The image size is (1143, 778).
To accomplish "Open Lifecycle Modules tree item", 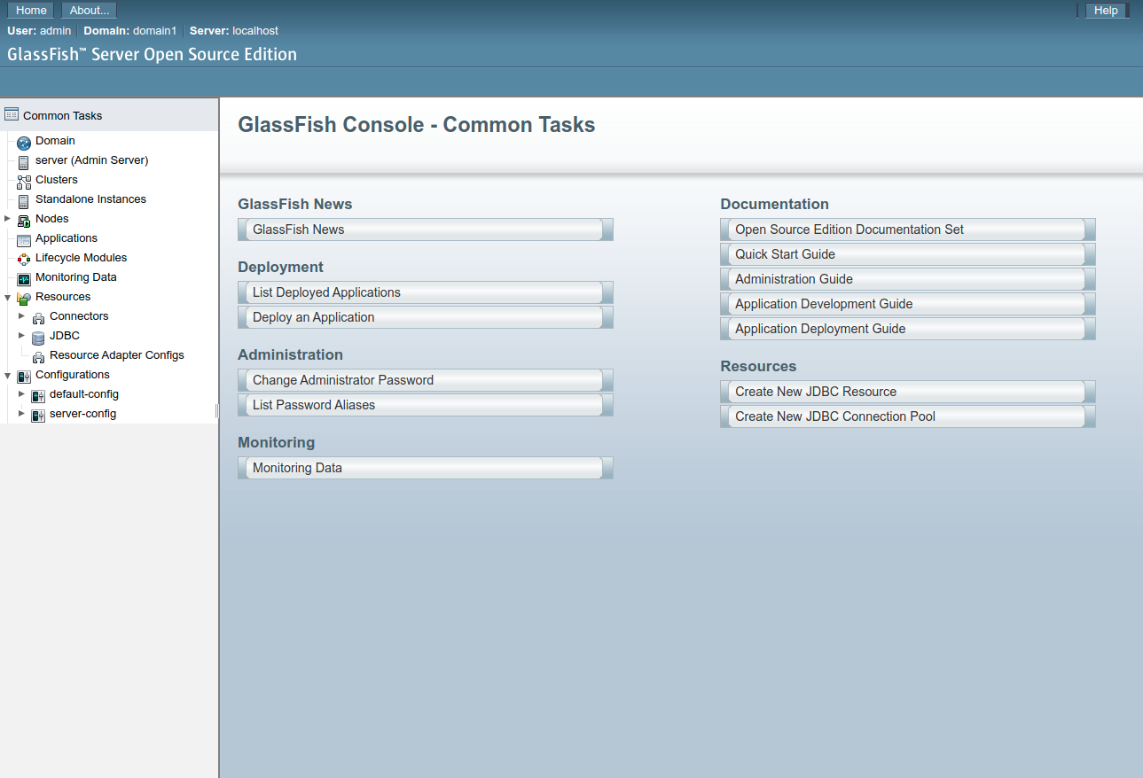I will tap(81, 257).
